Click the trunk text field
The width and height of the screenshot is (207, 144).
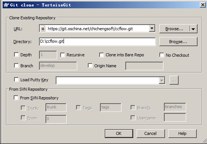[56, 107]
